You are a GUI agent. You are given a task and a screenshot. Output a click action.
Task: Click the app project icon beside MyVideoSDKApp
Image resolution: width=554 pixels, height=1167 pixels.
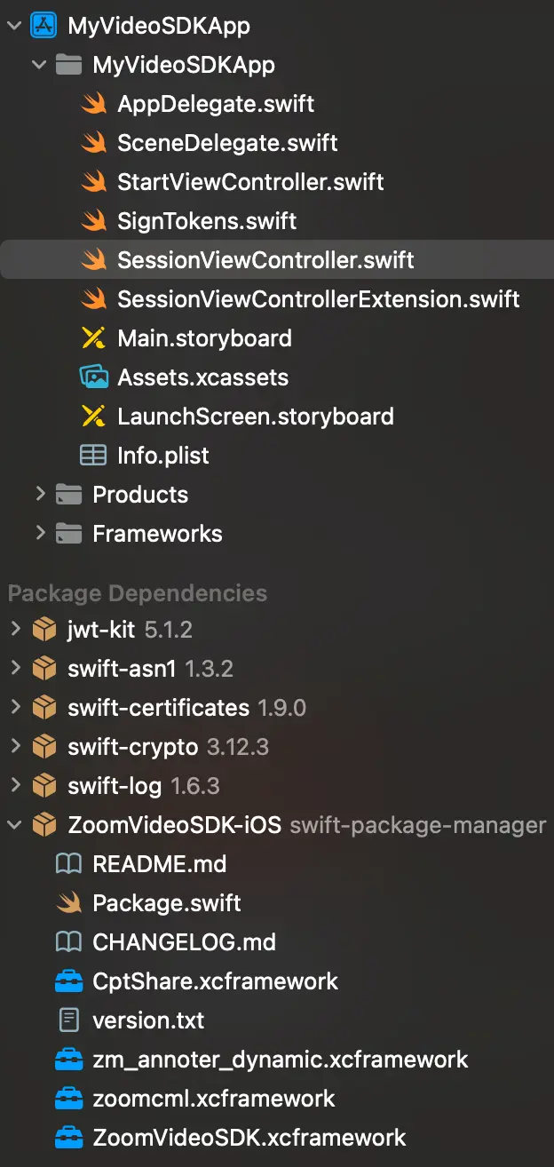[42, 25]
